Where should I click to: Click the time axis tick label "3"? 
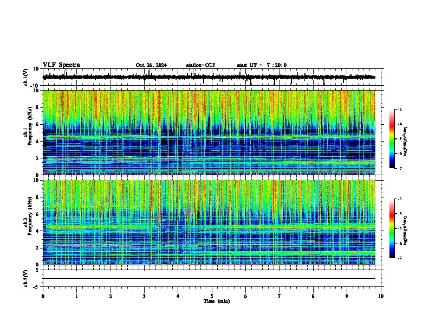click(144, 296)
